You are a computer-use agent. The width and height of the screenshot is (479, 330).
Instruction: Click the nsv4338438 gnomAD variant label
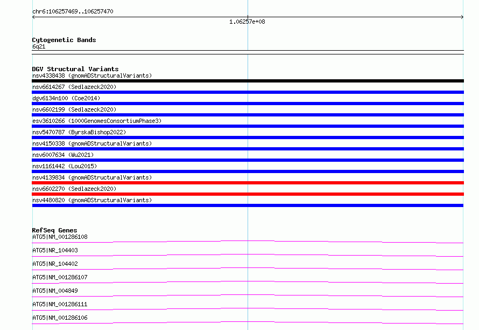tap(92, 75)
